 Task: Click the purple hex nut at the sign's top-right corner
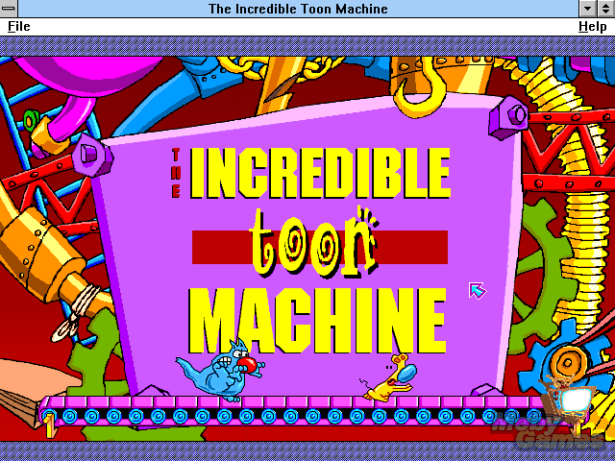[x=506, y=120]
